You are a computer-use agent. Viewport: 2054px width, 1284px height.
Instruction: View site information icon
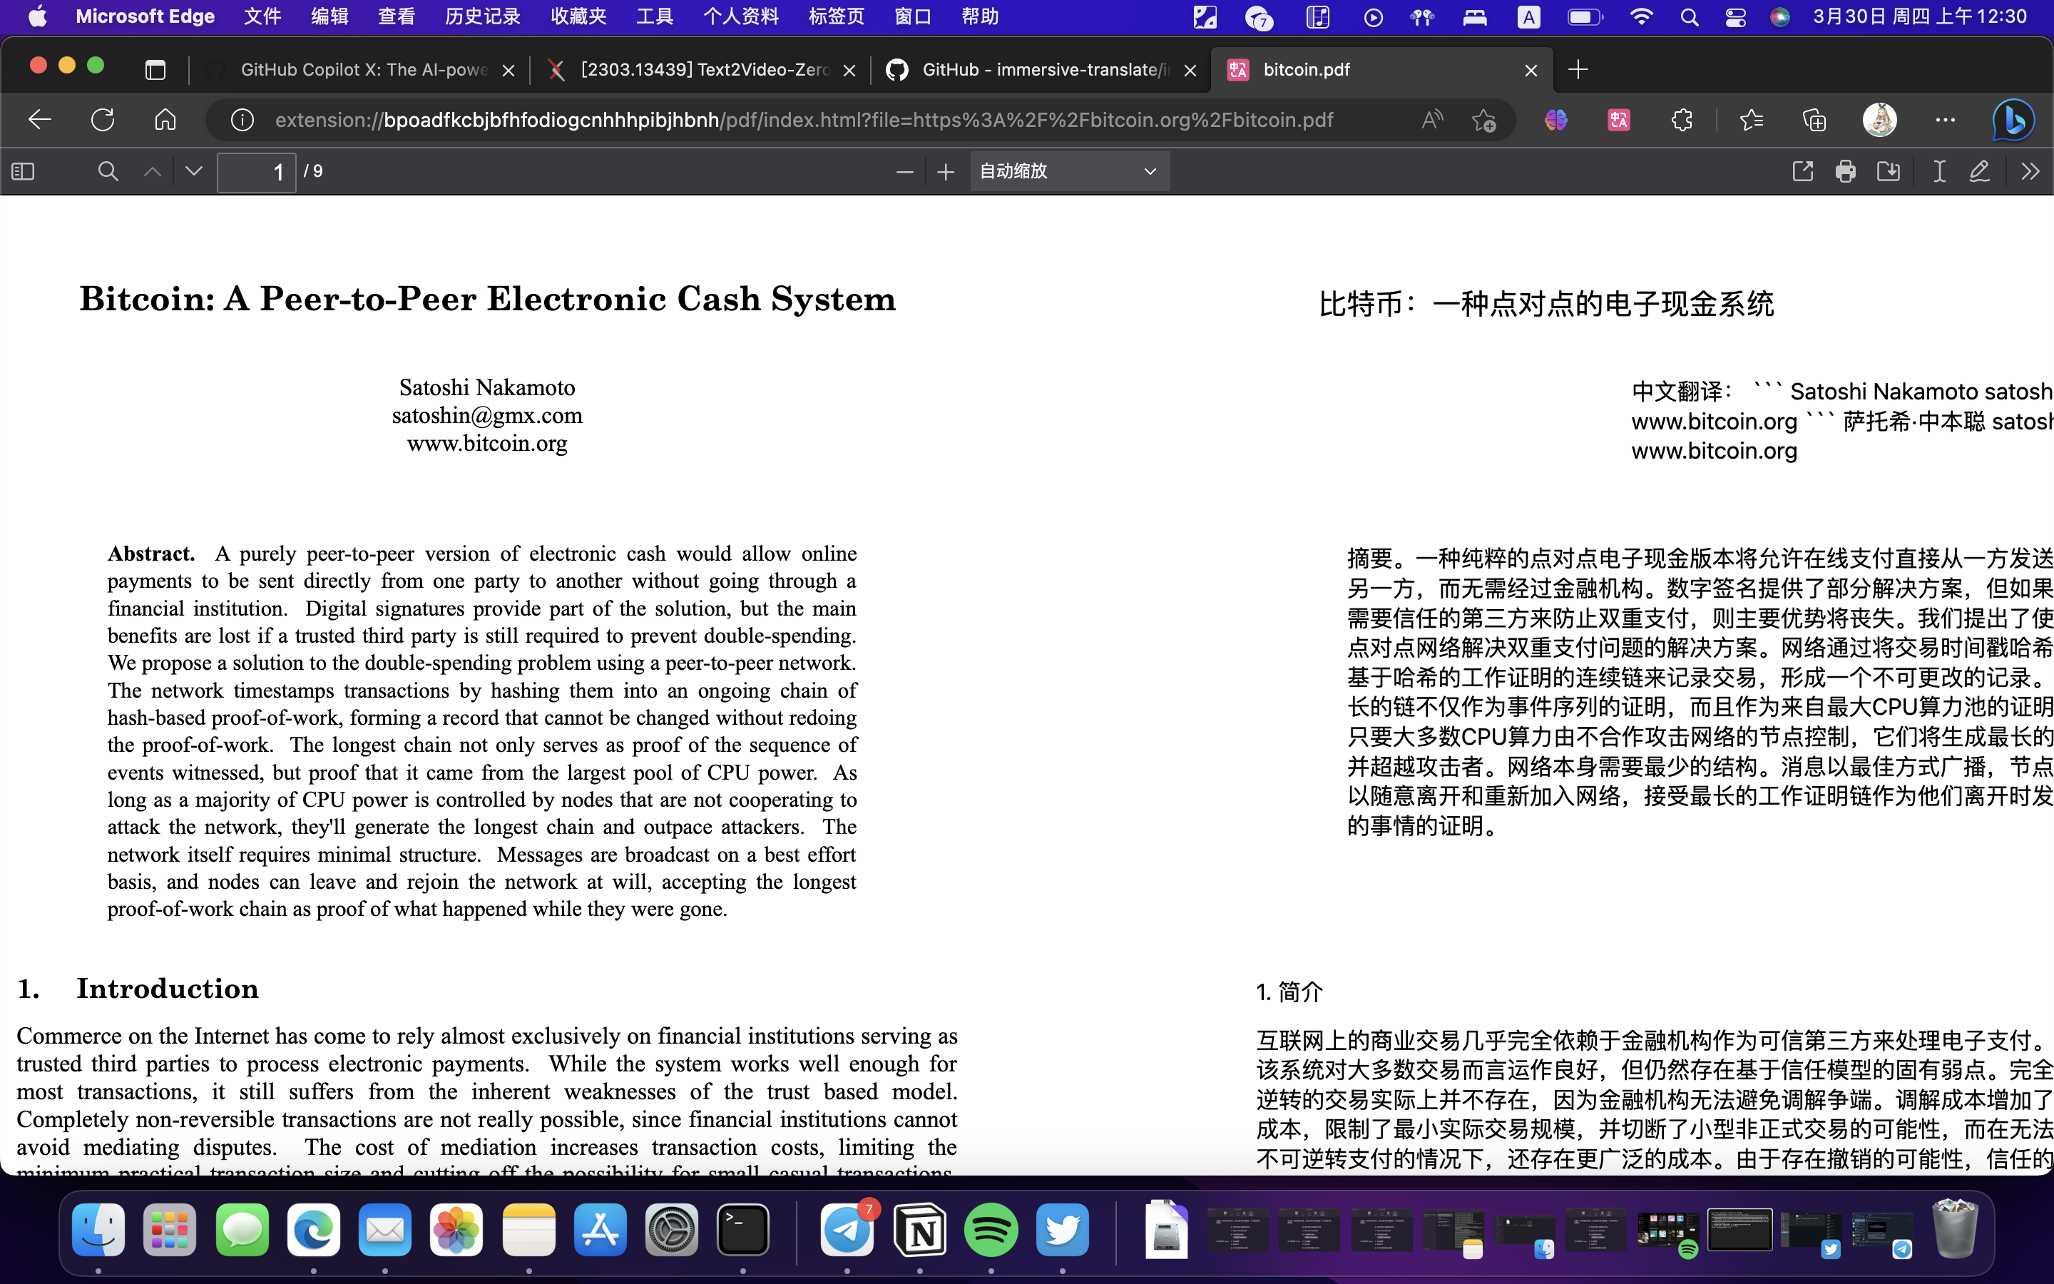tap(242, 120)
